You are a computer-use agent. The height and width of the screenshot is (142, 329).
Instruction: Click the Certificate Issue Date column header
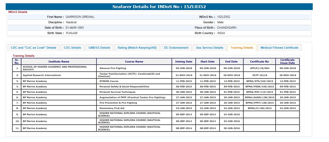[288, 62]
